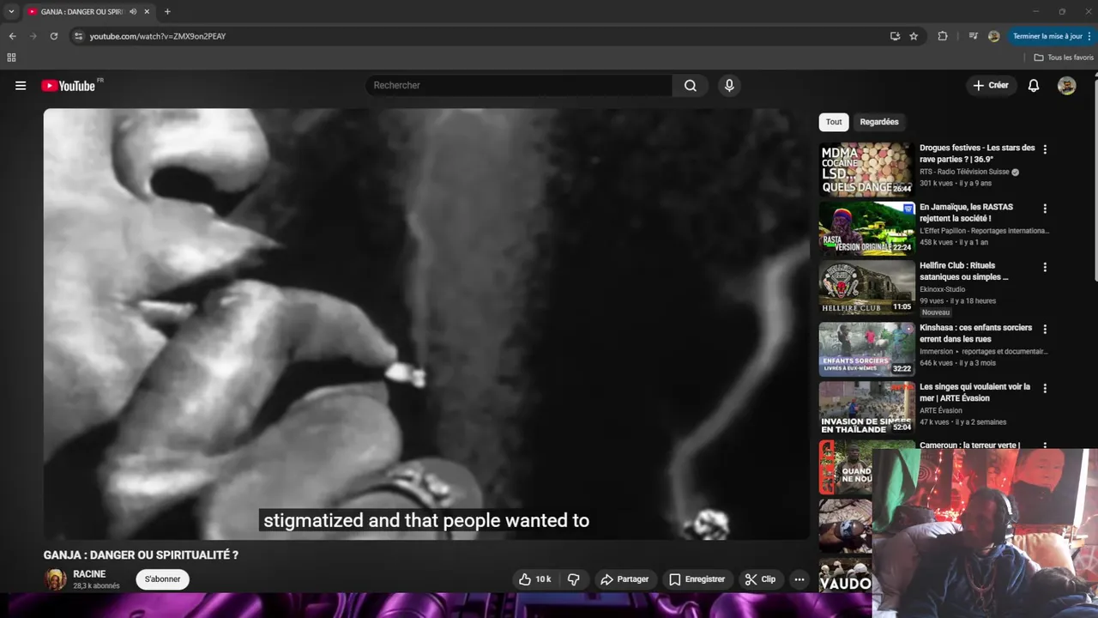Screen dimensions: 1098x618
Task: Click the install app icon in address bar
Action: [x=895, y=36]
